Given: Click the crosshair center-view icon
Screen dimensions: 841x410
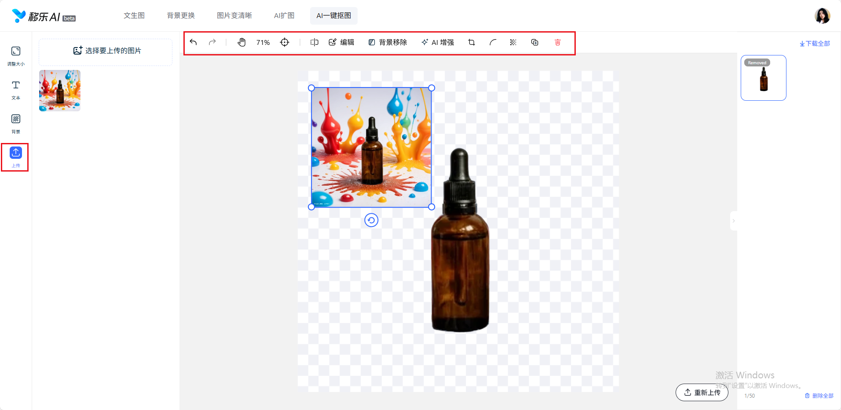Looking at the screenshot, I should 285,42.
